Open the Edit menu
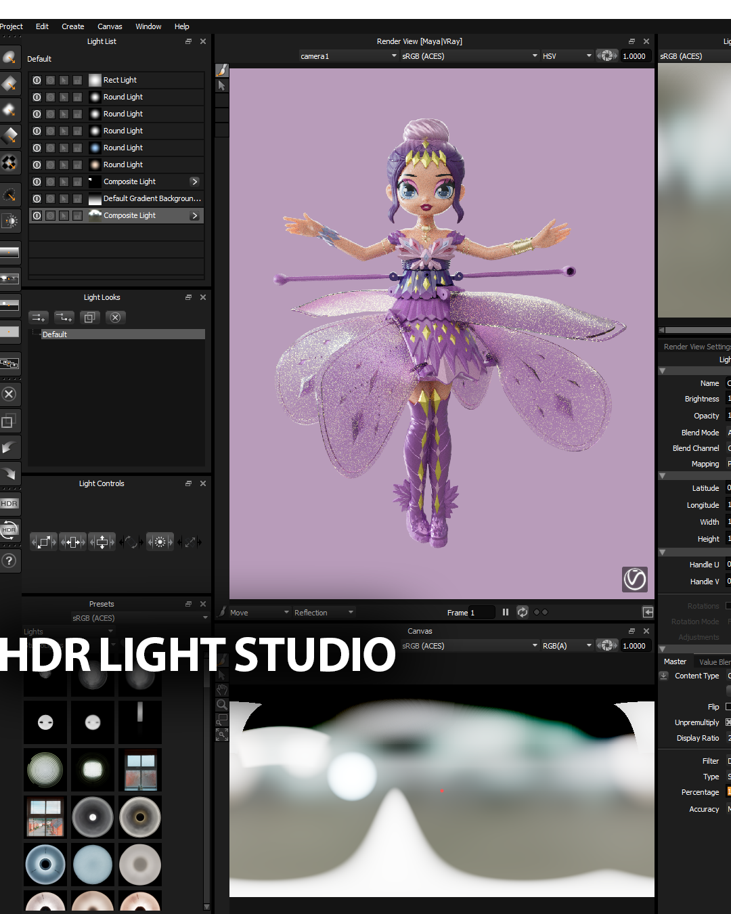 click(x=42, y=26)
